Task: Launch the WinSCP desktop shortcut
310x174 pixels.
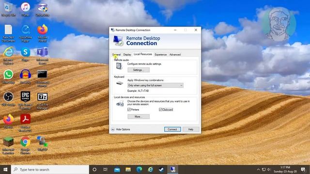Action: (42, 144)
